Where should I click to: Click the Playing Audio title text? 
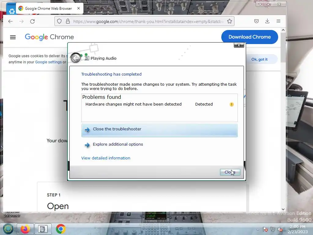point(103,58)
